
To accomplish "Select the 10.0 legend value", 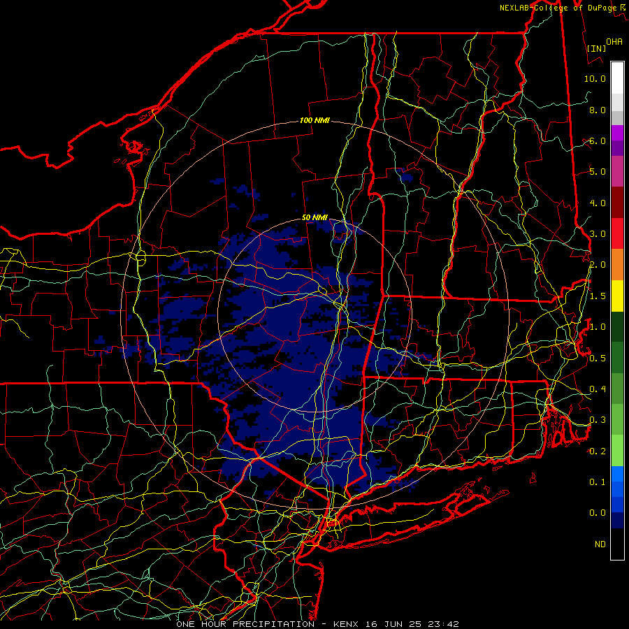I will pos(595,78).
